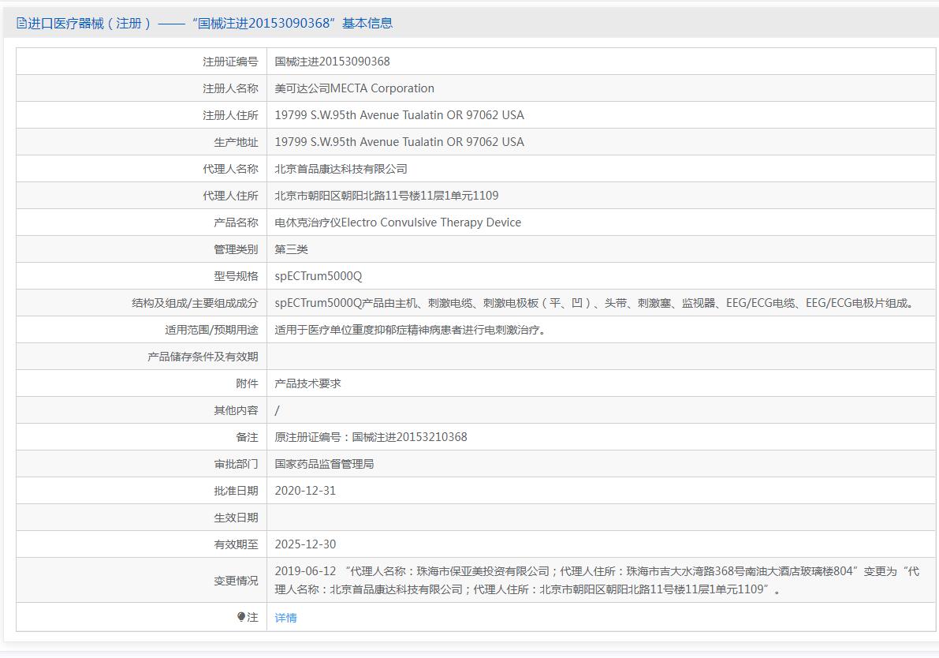Click agent name 北京首品康达科技有限公司
The height and width of the screenshot is (658, 939).
click(x=341, y=169)
